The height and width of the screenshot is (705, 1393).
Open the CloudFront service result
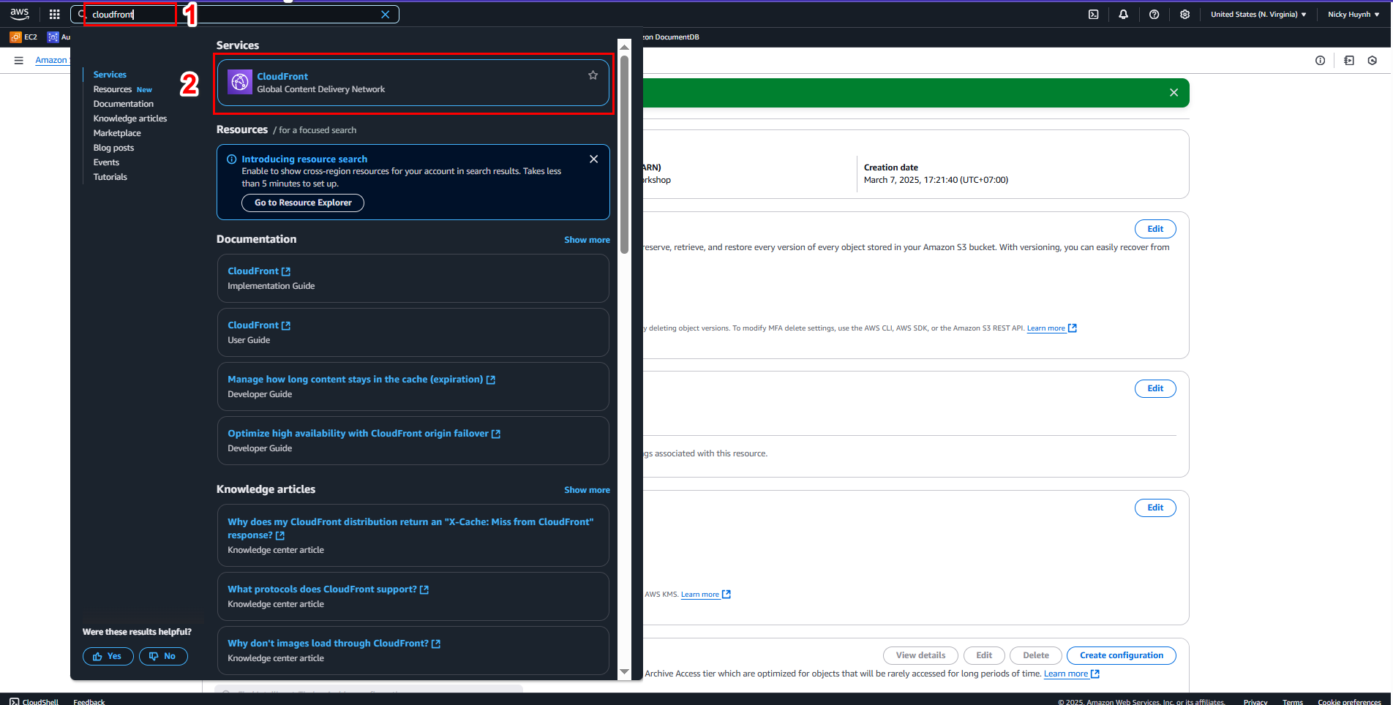(413, 83)
